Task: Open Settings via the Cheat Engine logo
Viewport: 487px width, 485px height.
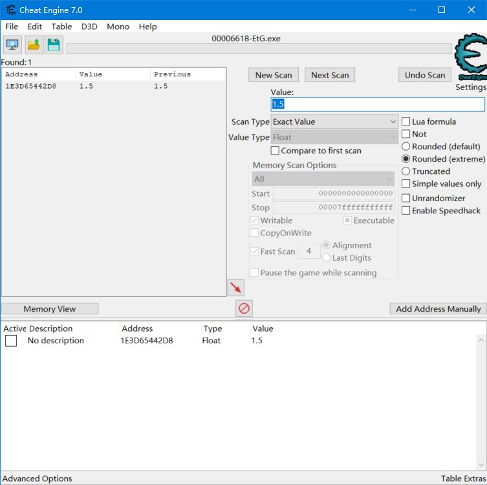Action: click(470, 59)
